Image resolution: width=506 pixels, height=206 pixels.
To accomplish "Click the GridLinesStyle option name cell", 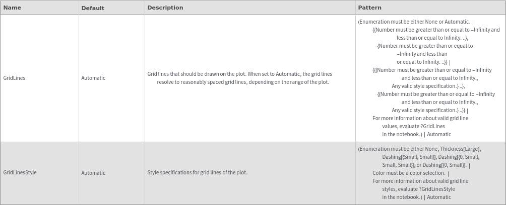I will point(20,172).
